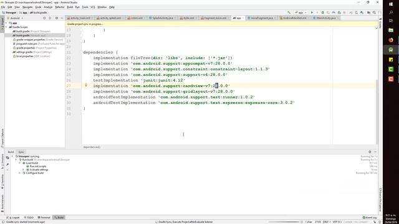Open Windows search from taskbar
Image resolution: width=399 pixels, height=224 pixels.
(x=391, y=12)
